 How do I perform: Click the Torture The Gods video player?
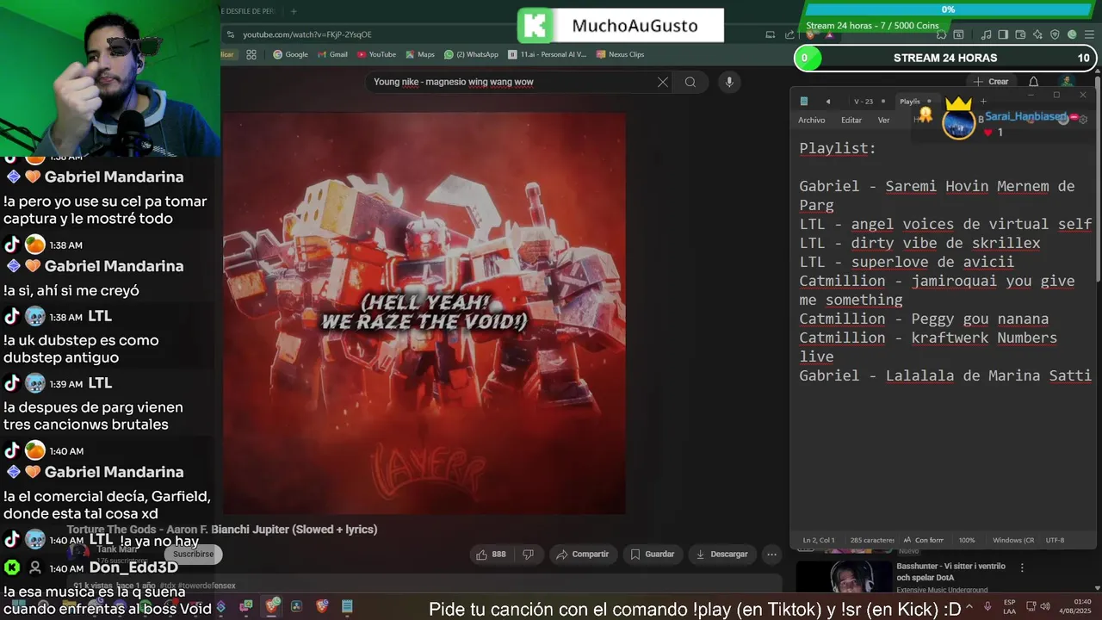pyautogui.click(x=424, y=313)
